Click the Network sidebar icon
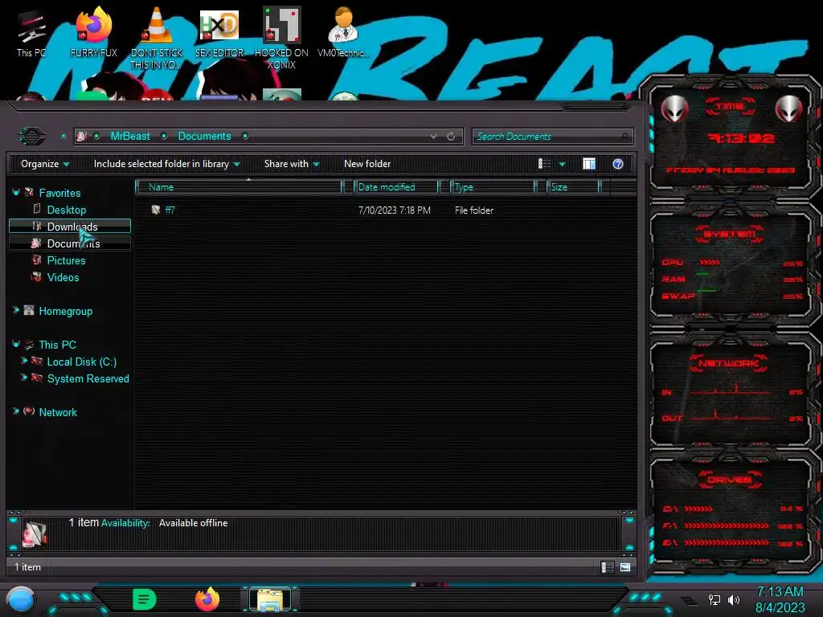 point(29,411)
